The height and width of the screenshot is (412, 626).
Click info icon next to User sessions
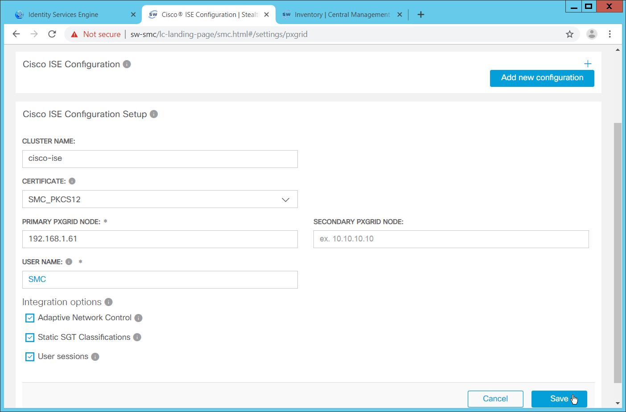point(95,357)
